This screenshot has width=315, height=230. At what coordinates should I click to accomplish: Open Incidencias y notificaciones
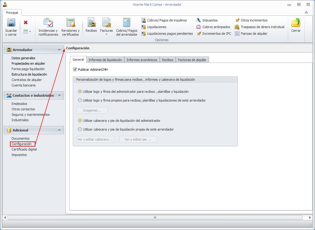pos(48,27)
